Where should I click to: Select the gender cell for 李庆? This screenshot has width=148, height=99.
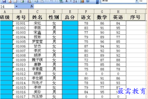point(54,51)
